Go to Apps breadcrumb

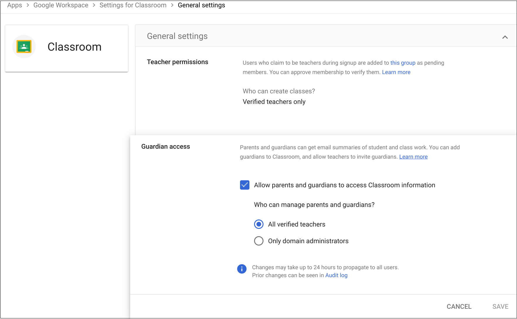15,5
